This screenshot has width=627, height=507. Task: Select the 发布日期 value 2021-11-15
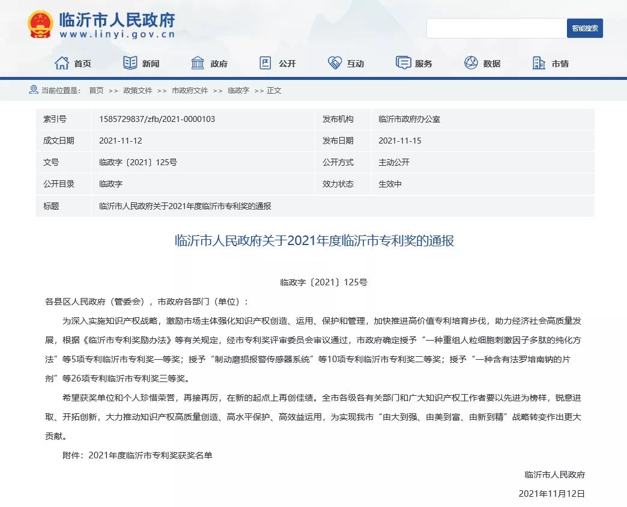[x=400, y=141]
